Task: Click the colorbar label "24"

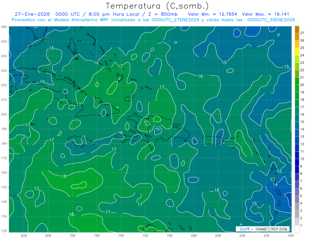Action: (x=302, y=55)
